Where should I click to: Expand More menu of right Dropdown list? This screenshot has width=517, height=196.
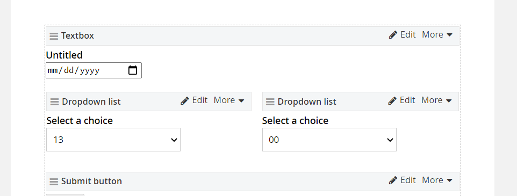pos(436,100)
